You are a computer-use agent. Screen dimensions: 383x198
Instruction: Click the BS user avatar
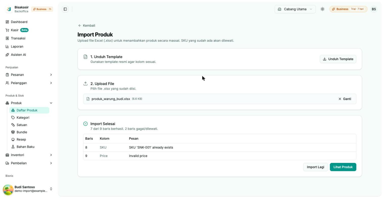(x=374, y=9)
